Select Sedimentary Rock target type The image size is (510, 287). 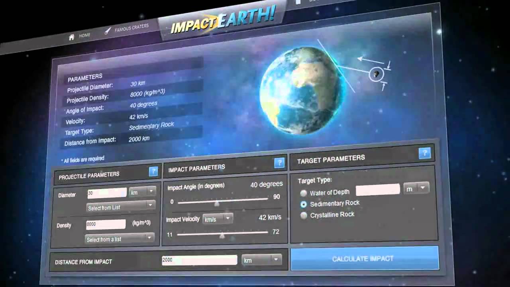(x=304, y=204)
